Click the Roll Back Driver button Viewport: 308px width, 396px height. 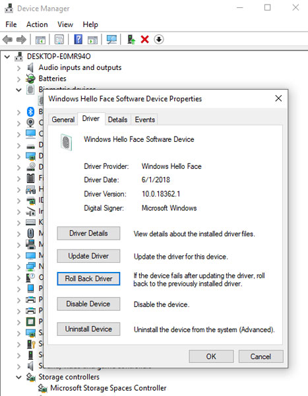pos(88,279)
